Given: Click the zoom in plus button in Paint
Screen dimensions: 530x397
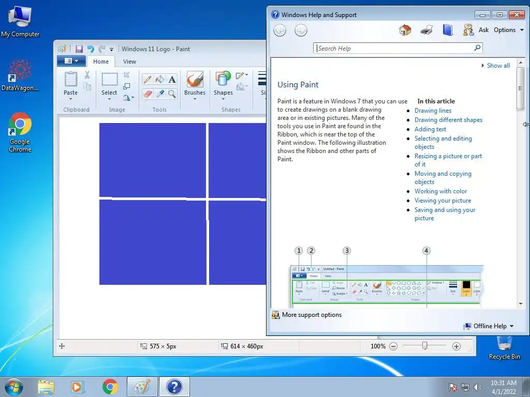Looking at the screenshot, I should tap(457, 346).
